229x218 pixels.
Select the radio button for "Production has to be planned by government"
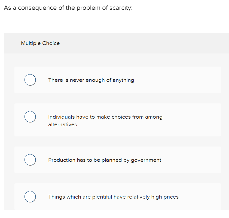point(30,160)
